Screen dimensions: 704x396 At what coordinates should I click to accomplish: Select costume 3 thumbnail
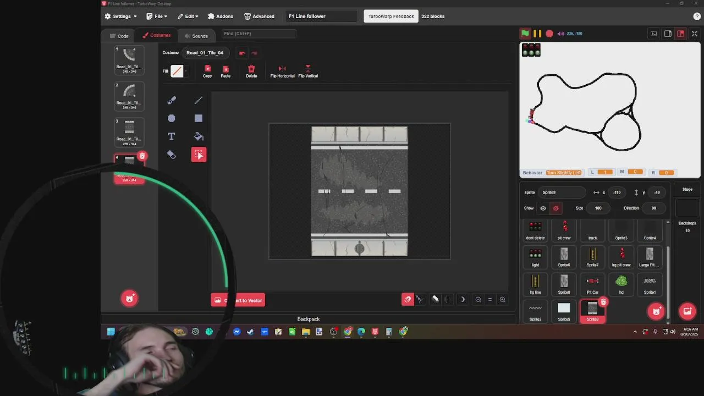tap(129, 133)
